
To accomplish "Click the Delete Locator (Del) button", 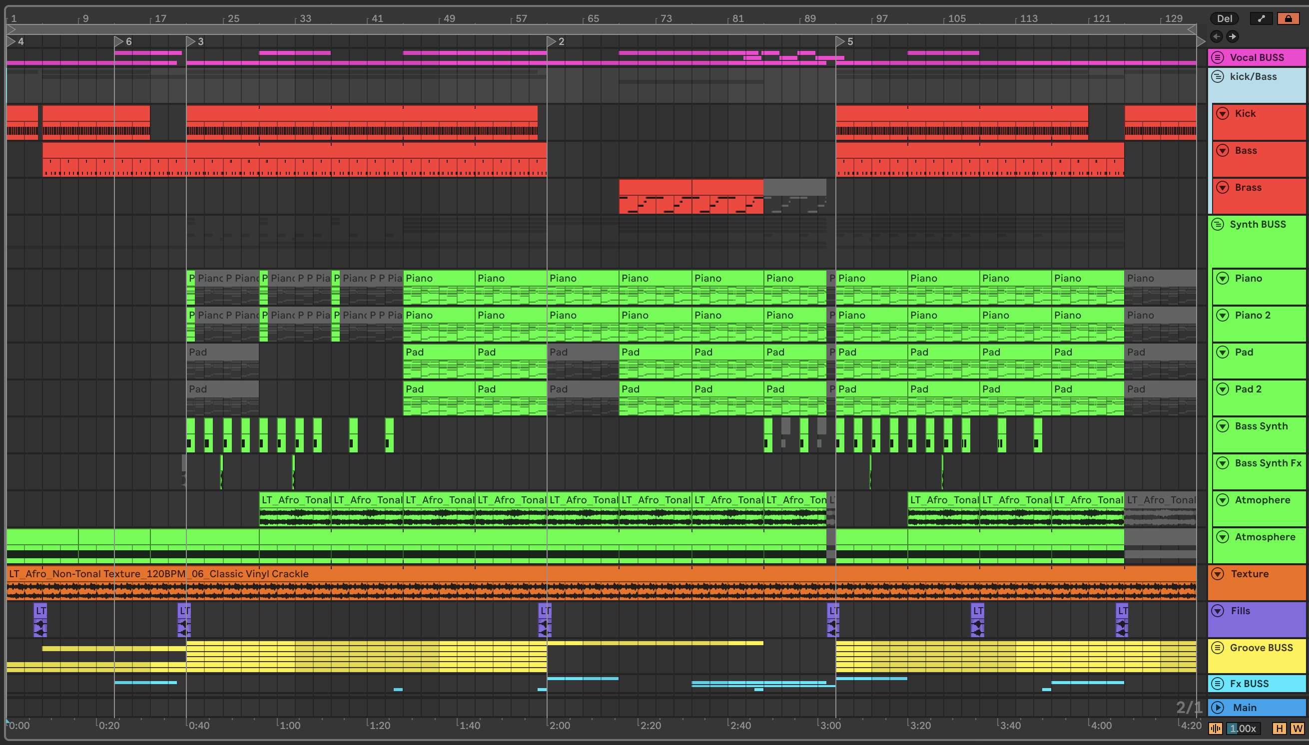I will click(1224, 18).
